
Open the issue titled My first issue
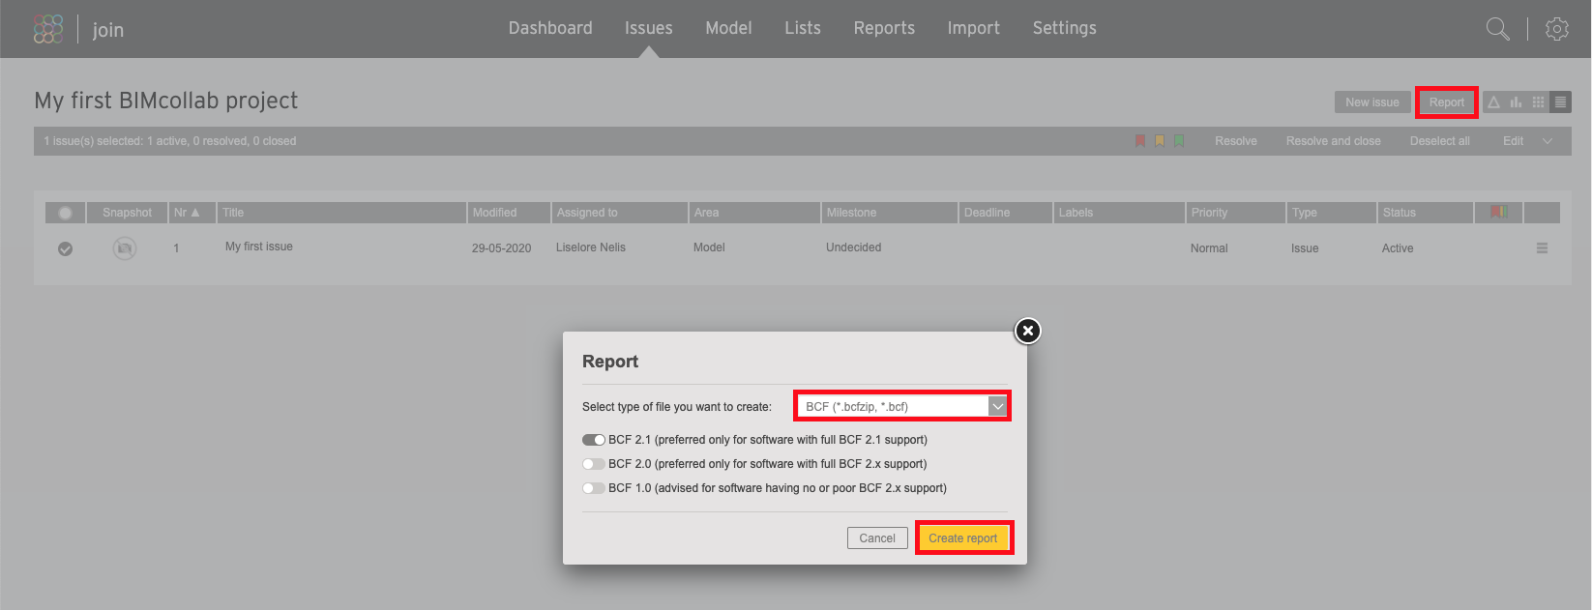click(259, 247)
